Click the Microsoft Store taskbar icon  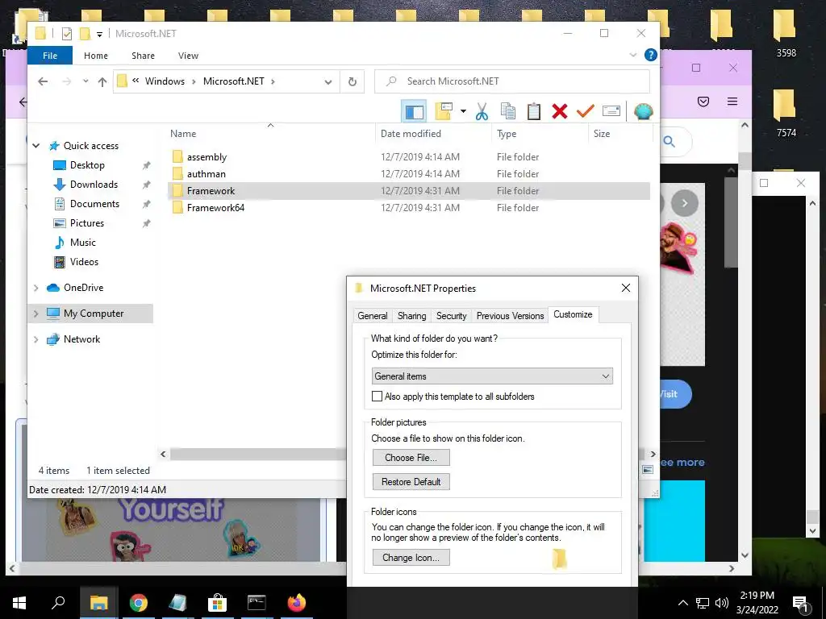(x=217, y=603)
